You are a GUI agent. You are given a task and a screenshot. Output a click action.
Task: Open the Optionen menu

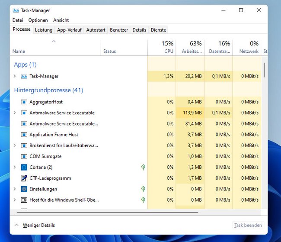point(38,20)
